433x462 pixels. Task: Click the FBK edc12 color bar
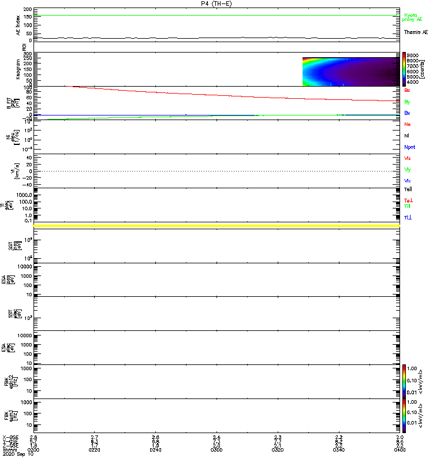pos(404,381)
